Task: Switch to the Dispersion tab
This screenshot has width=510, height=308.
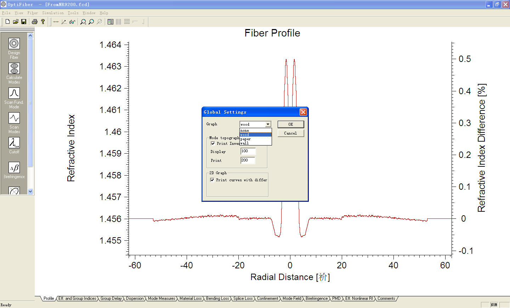Action: [135, 298]
